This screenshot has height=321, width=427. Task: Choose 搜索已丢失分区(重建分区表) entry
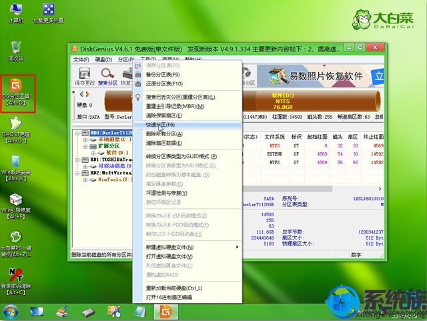[x=187, y=97]
